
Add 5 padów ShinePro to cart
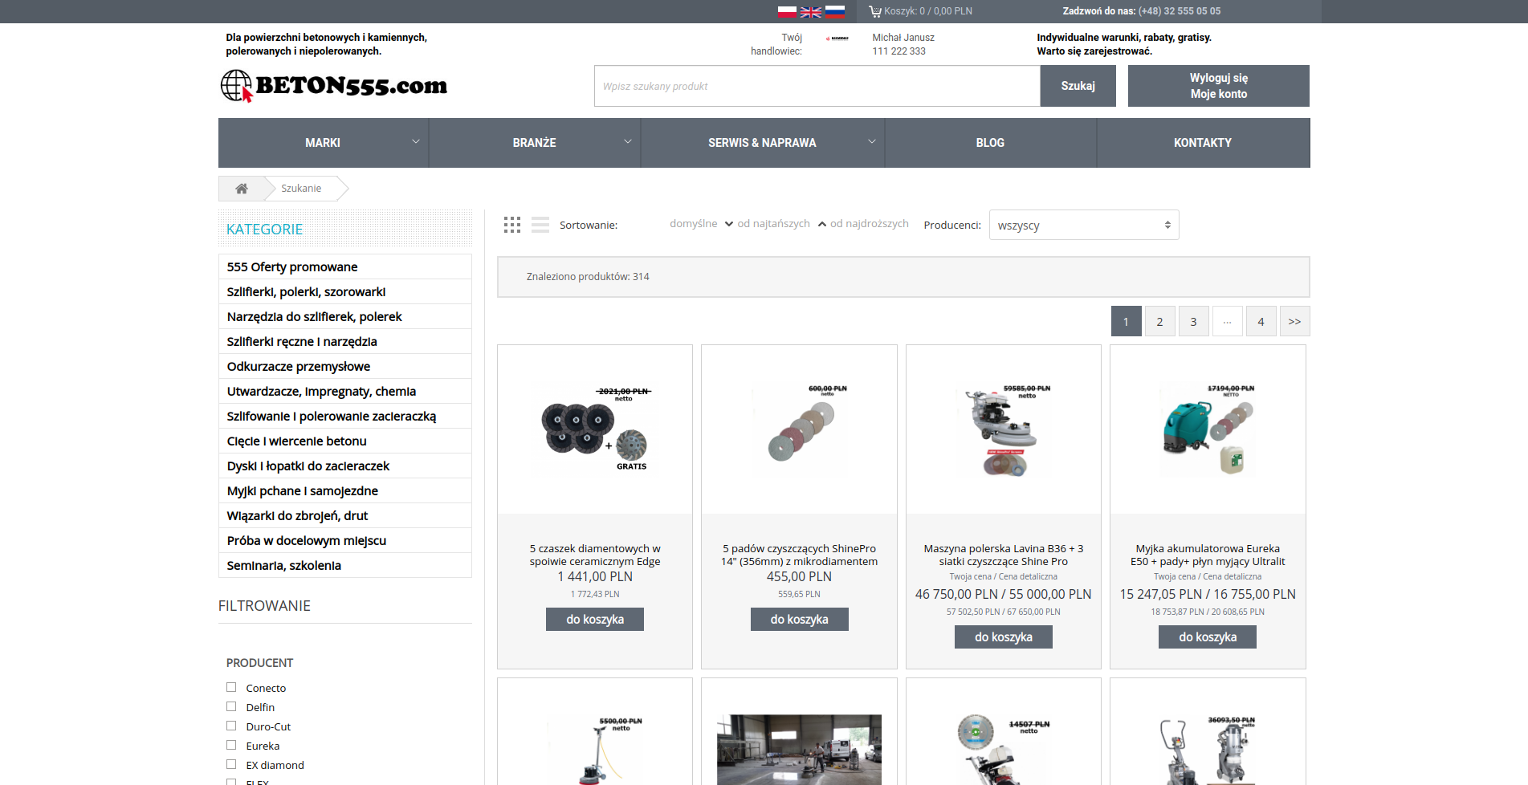[799, 619]
